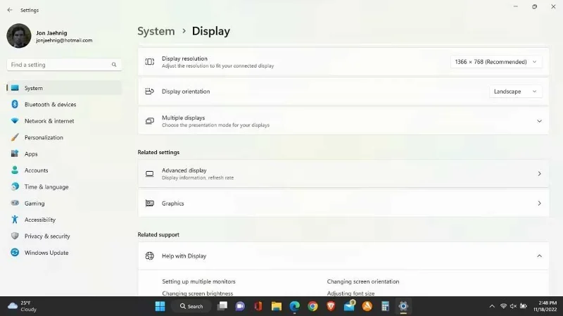Click System in the breadcrumb
The width and height of the screenshot is (563, 316).
click(156, 31)
